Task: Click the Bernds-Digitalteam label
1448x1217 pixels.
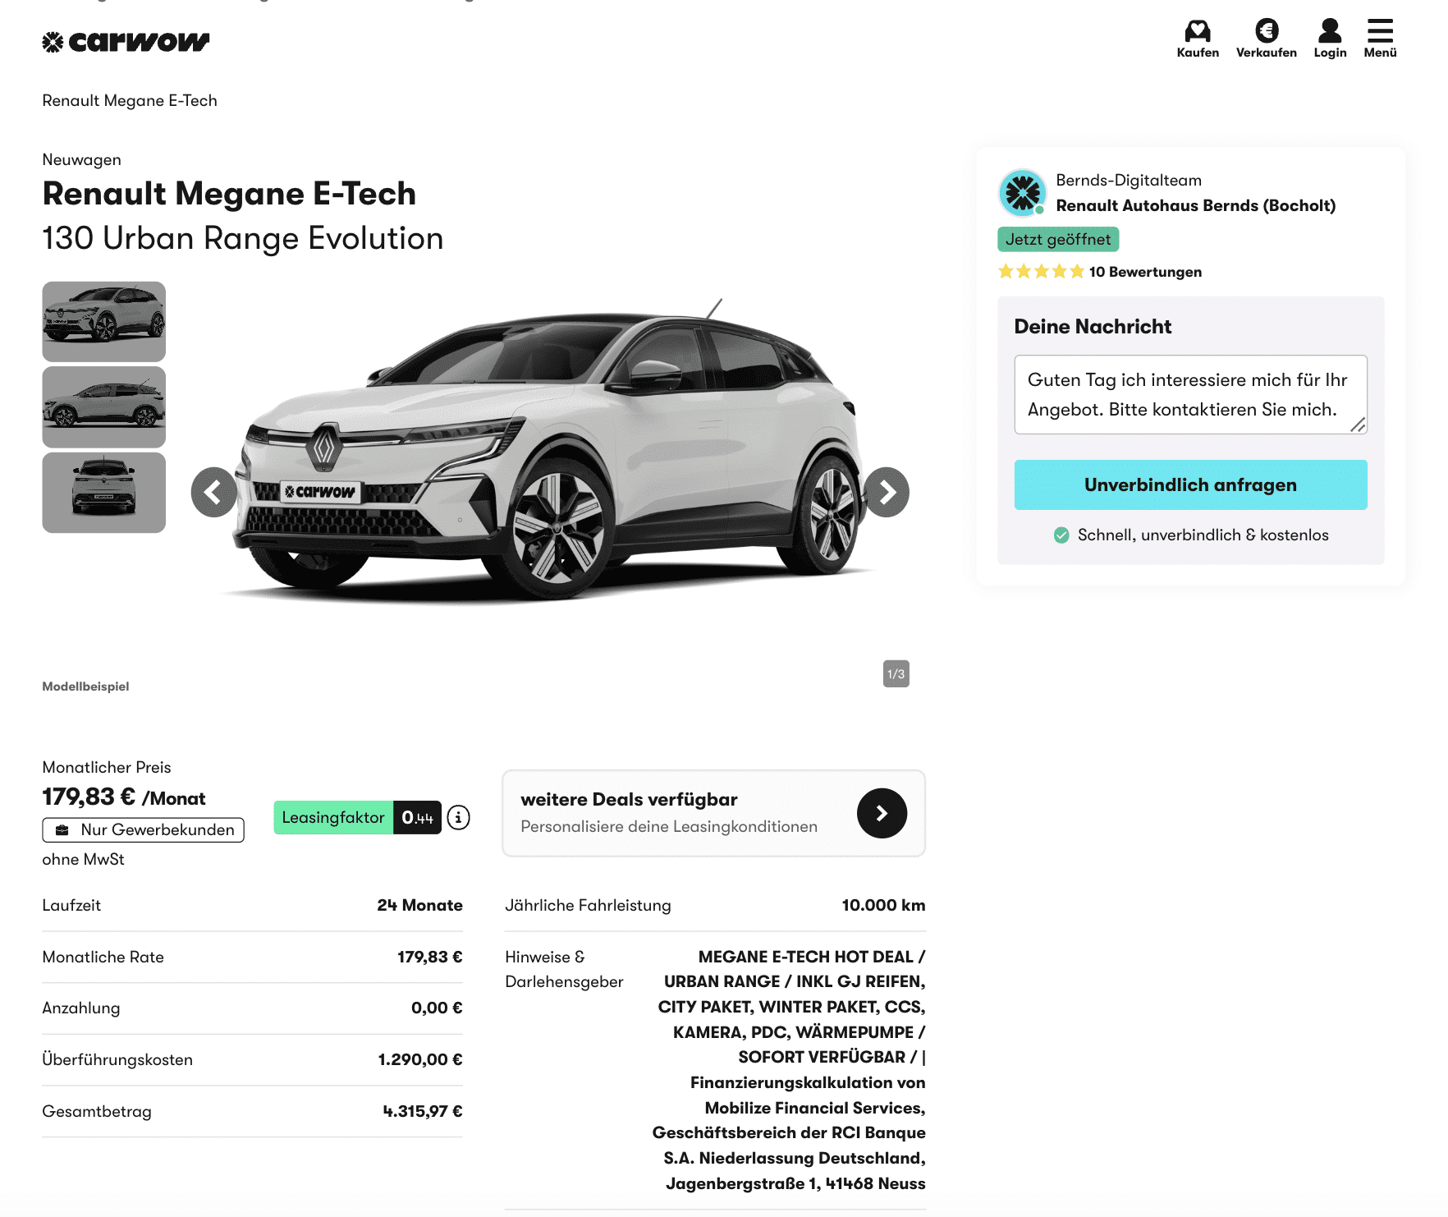Action: point(1129,180)
